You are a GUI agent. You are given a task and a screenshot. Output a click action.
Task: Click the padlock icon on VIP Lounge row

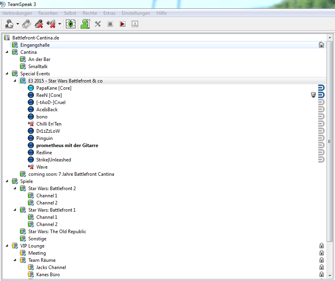pyautogui.click(x=321, y=246)
